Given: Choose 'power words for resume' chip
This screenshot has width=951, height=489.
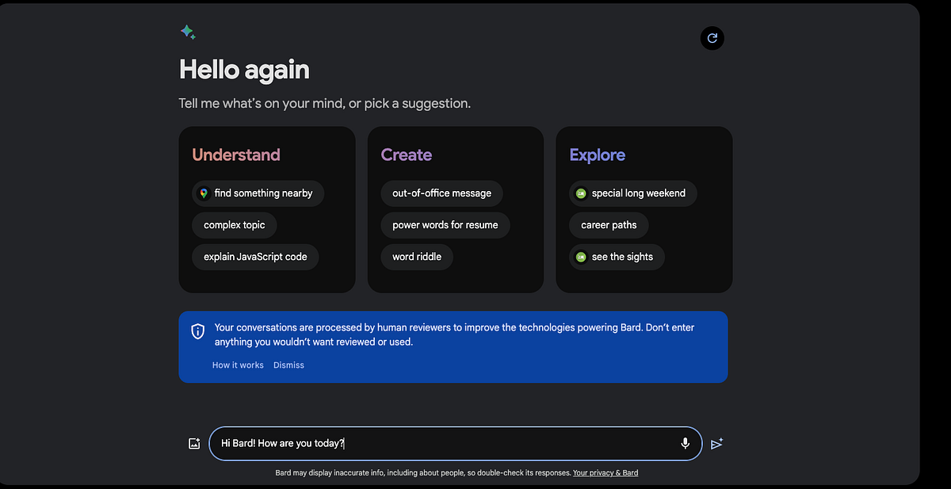Looking at the screenshot, I should pyautogui.click(x=445, y=225).
